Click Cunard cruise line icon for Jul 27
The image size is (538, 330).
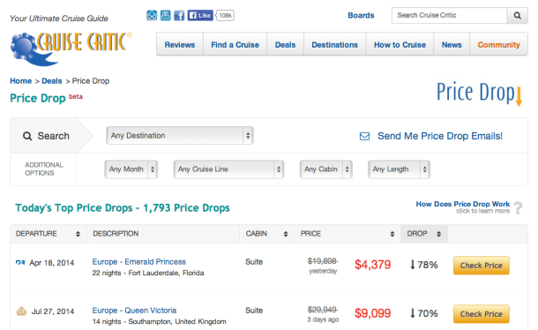[x=21, y=311]
